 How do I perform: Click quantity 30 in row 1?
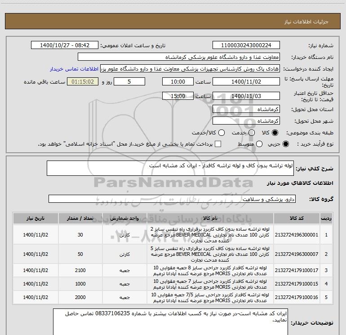80,235
